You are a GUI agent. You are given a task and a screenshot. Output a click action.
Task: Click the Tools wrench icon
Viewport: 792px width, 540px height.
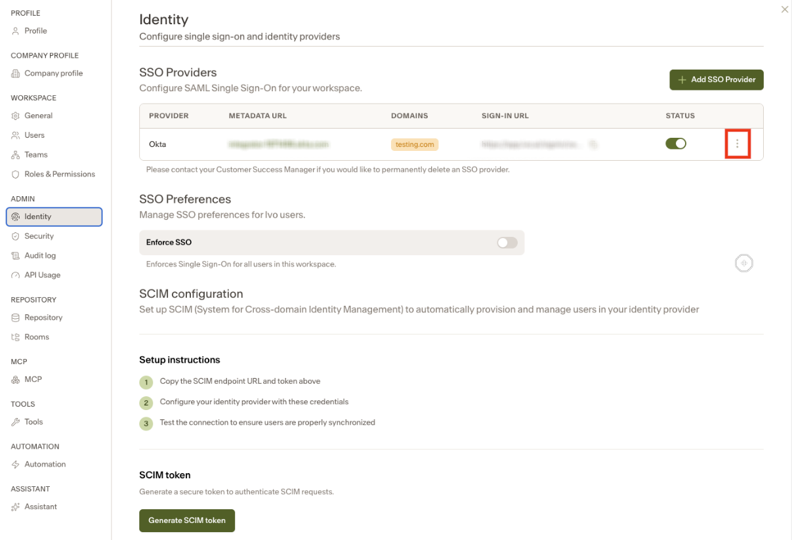(16, 422)
